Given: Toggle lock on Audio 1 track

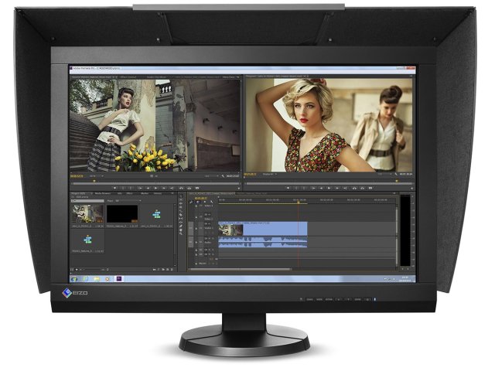Looking at the screenshot, I should [196, 242].
